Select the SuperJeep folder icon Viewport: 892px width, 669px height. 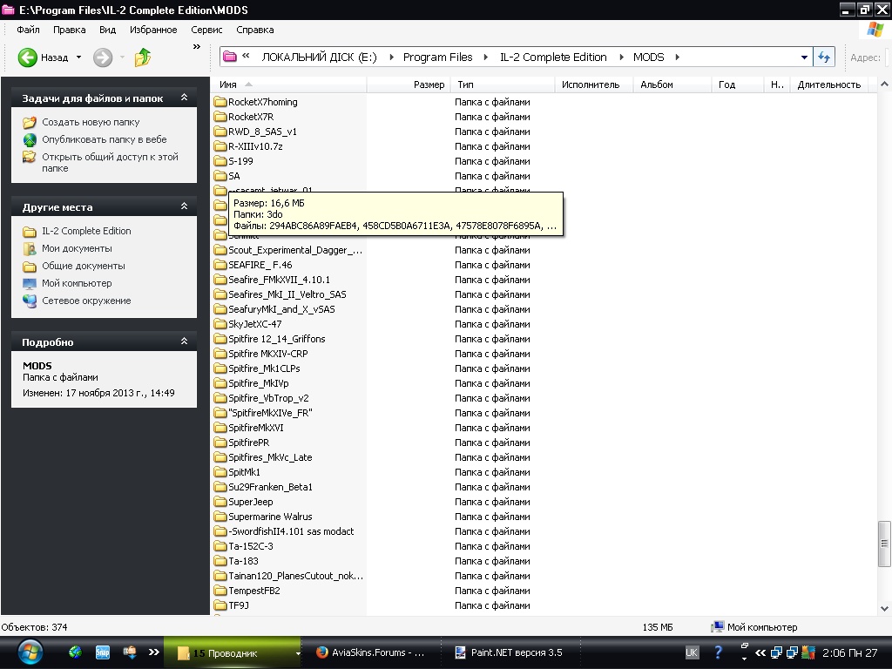220,501
